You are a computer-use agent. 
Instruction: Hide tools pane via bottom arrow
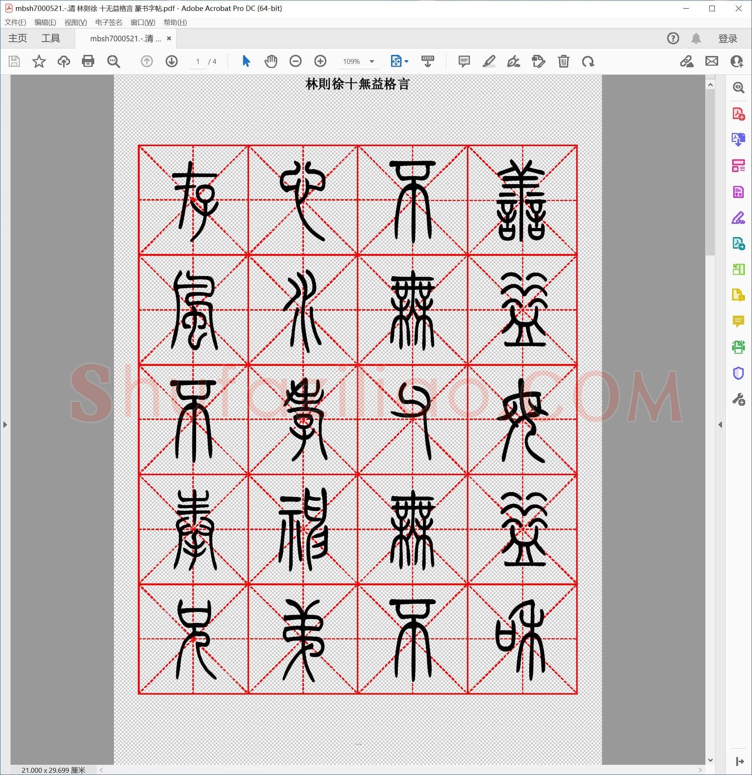point(739,761)
